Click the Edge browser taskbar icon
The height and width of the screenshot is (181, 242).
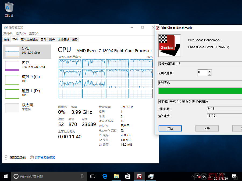[105, 176]
